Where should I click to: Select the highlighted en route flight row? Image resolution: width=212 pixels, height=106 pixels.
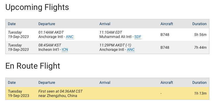click(107, 93)
